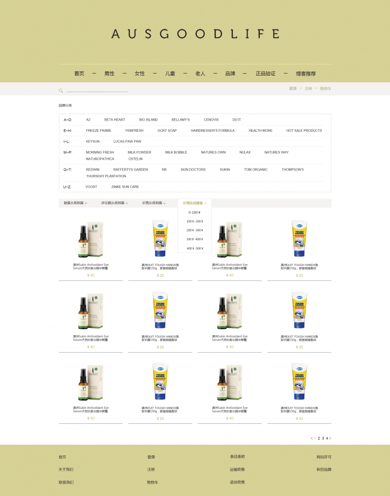Select the 300¥-400¥ price range
This screenshot has height=496, width=390.
(x=195, y=239)
